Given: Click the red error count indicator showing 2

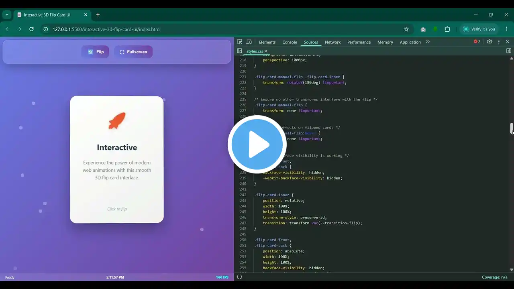Looking at the screenshot, I should (x=477, y=42).
